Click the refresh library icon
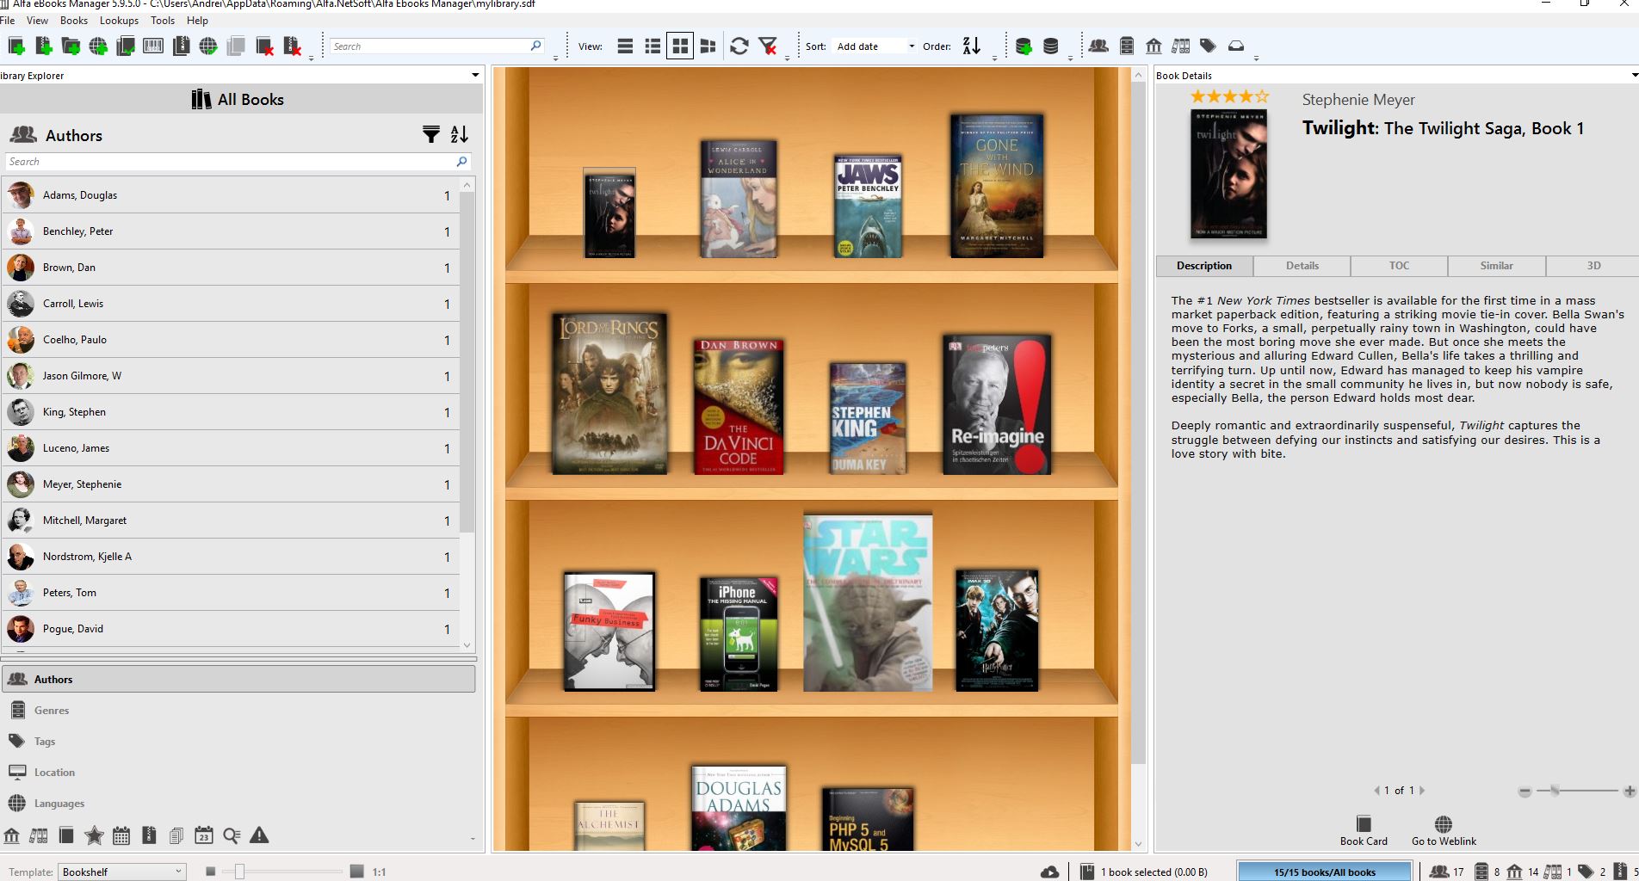 point(739,46)
